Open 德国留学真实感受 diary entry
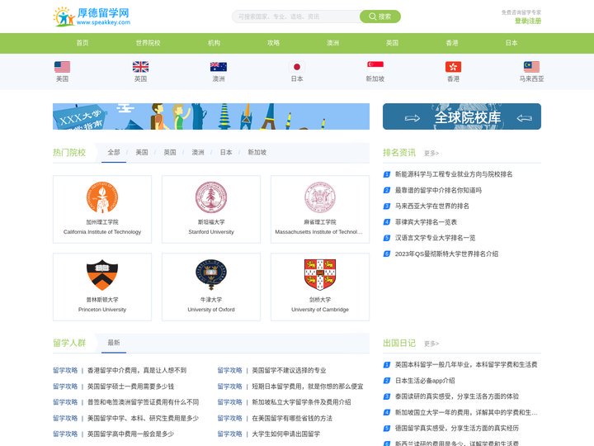594x446 pixels. 457,429
